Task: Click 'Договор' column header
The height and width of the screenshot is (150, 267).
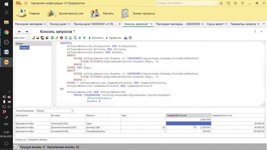Action: click(x=68, y=115)
